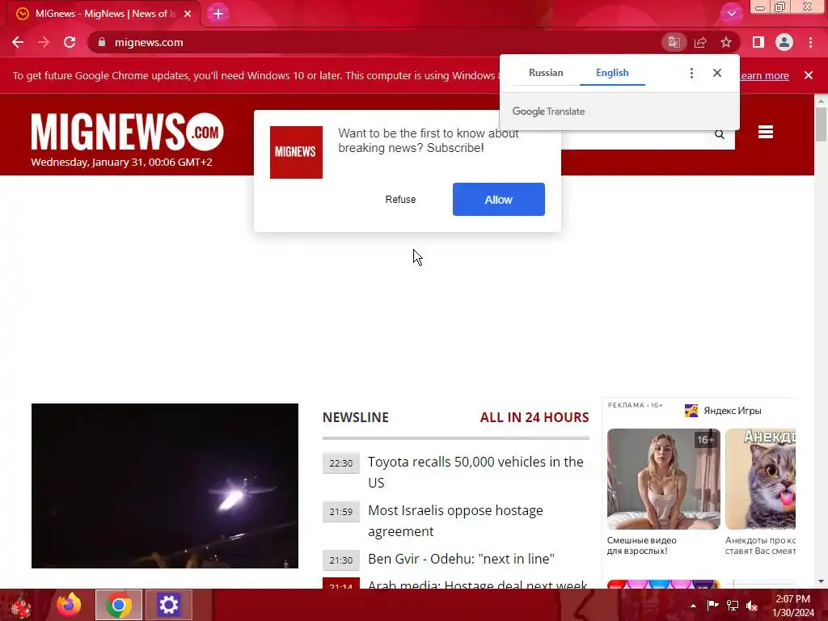The height and width of the screenshot is (621, 828).
Task: Show hidden system tray icons
Action: [x=693, y=606]
